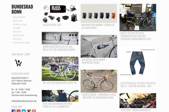Open the Google Plus social icon
The width and height of the screenshot is (169, 112).
18,111
